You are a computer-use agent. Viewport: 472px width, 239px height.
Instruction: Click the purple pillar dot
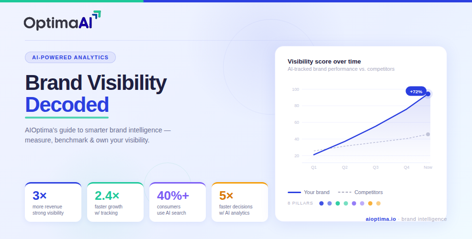(x=354, y=204)
